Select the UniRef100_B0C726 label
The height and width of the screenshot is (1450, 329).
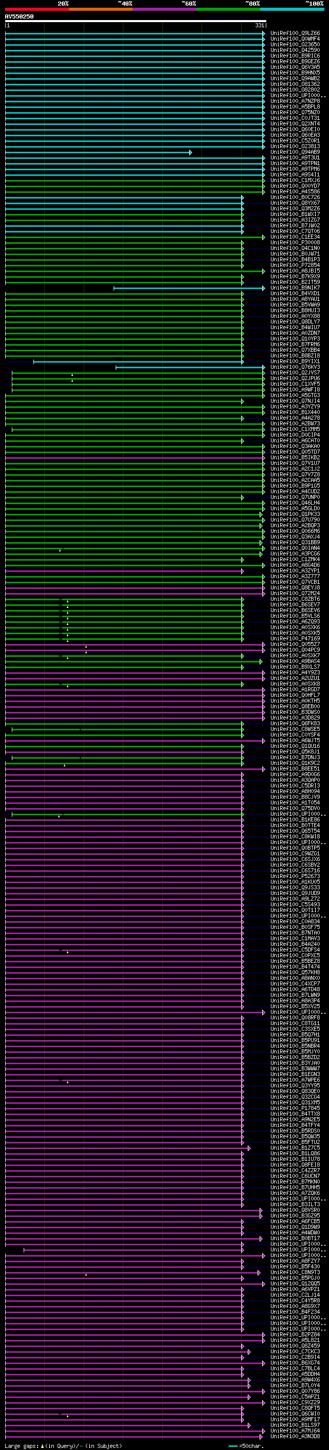coord(295,197)
